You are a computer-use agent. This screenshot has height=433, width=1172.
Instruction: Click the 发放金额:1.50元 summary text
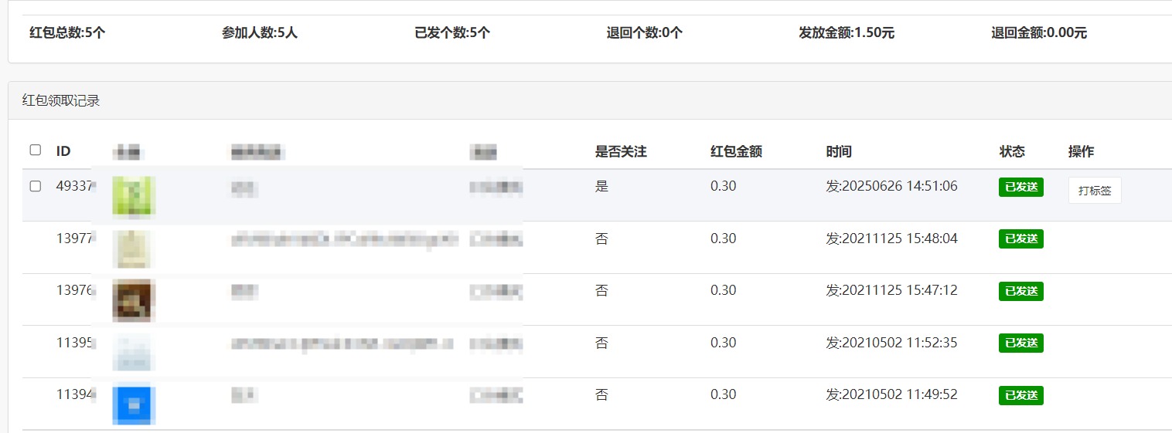pyautogui.click(x=847, y=33)
